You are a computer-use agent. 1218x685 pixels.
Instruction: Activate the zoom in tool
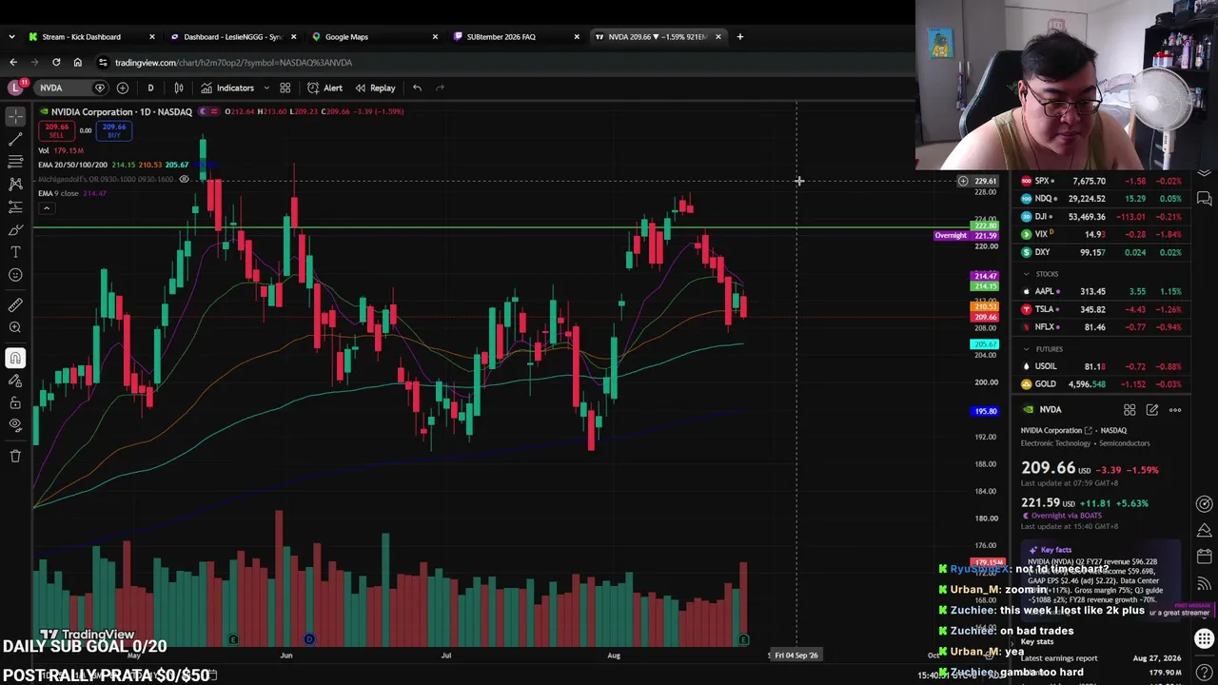click(x=15, y=328)
